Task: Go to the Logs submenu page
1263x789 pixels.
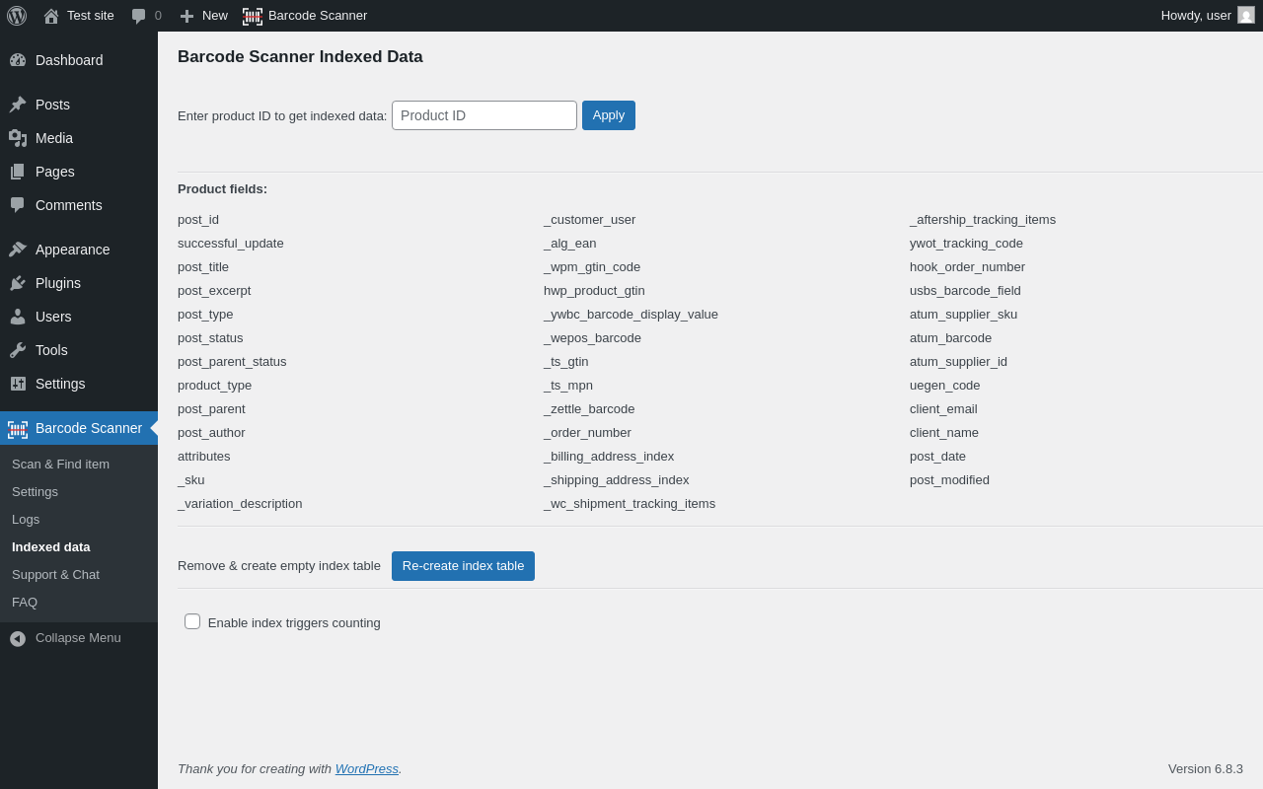Action: click(x=26, y=519)
